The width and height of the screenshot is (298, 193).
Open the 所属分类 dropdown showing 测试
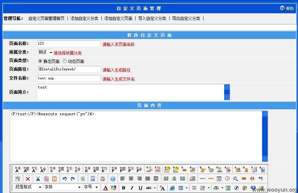45,52
